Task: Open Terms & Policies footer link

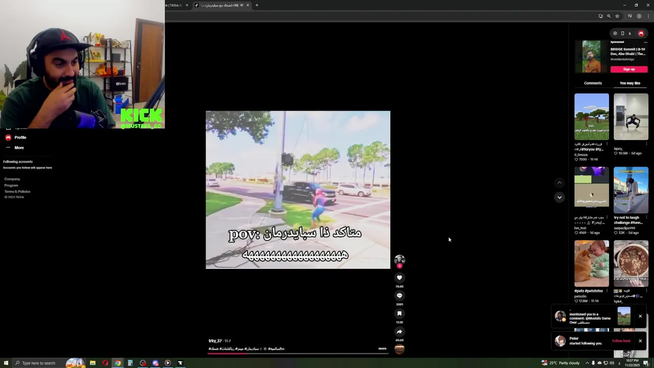Action: tap(17, 191)
